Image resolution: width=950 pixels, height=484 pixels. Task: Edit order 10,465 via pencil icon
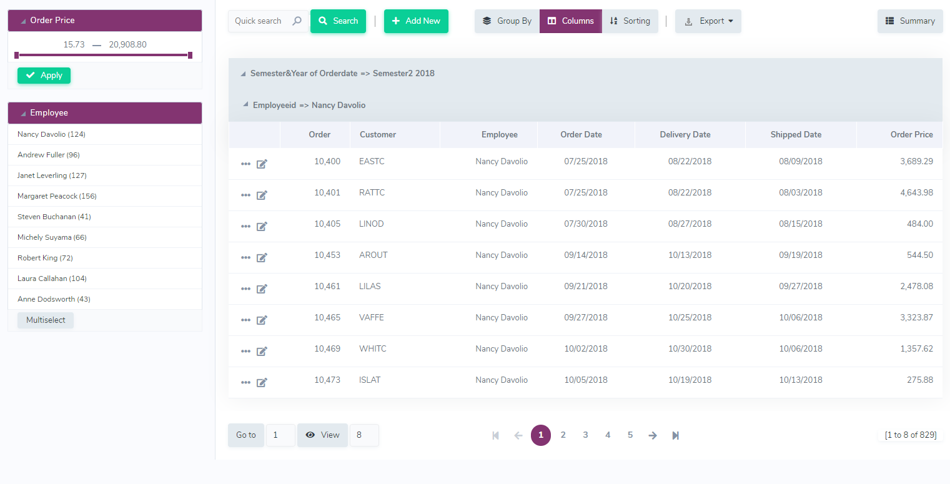(x=262, y=320)
